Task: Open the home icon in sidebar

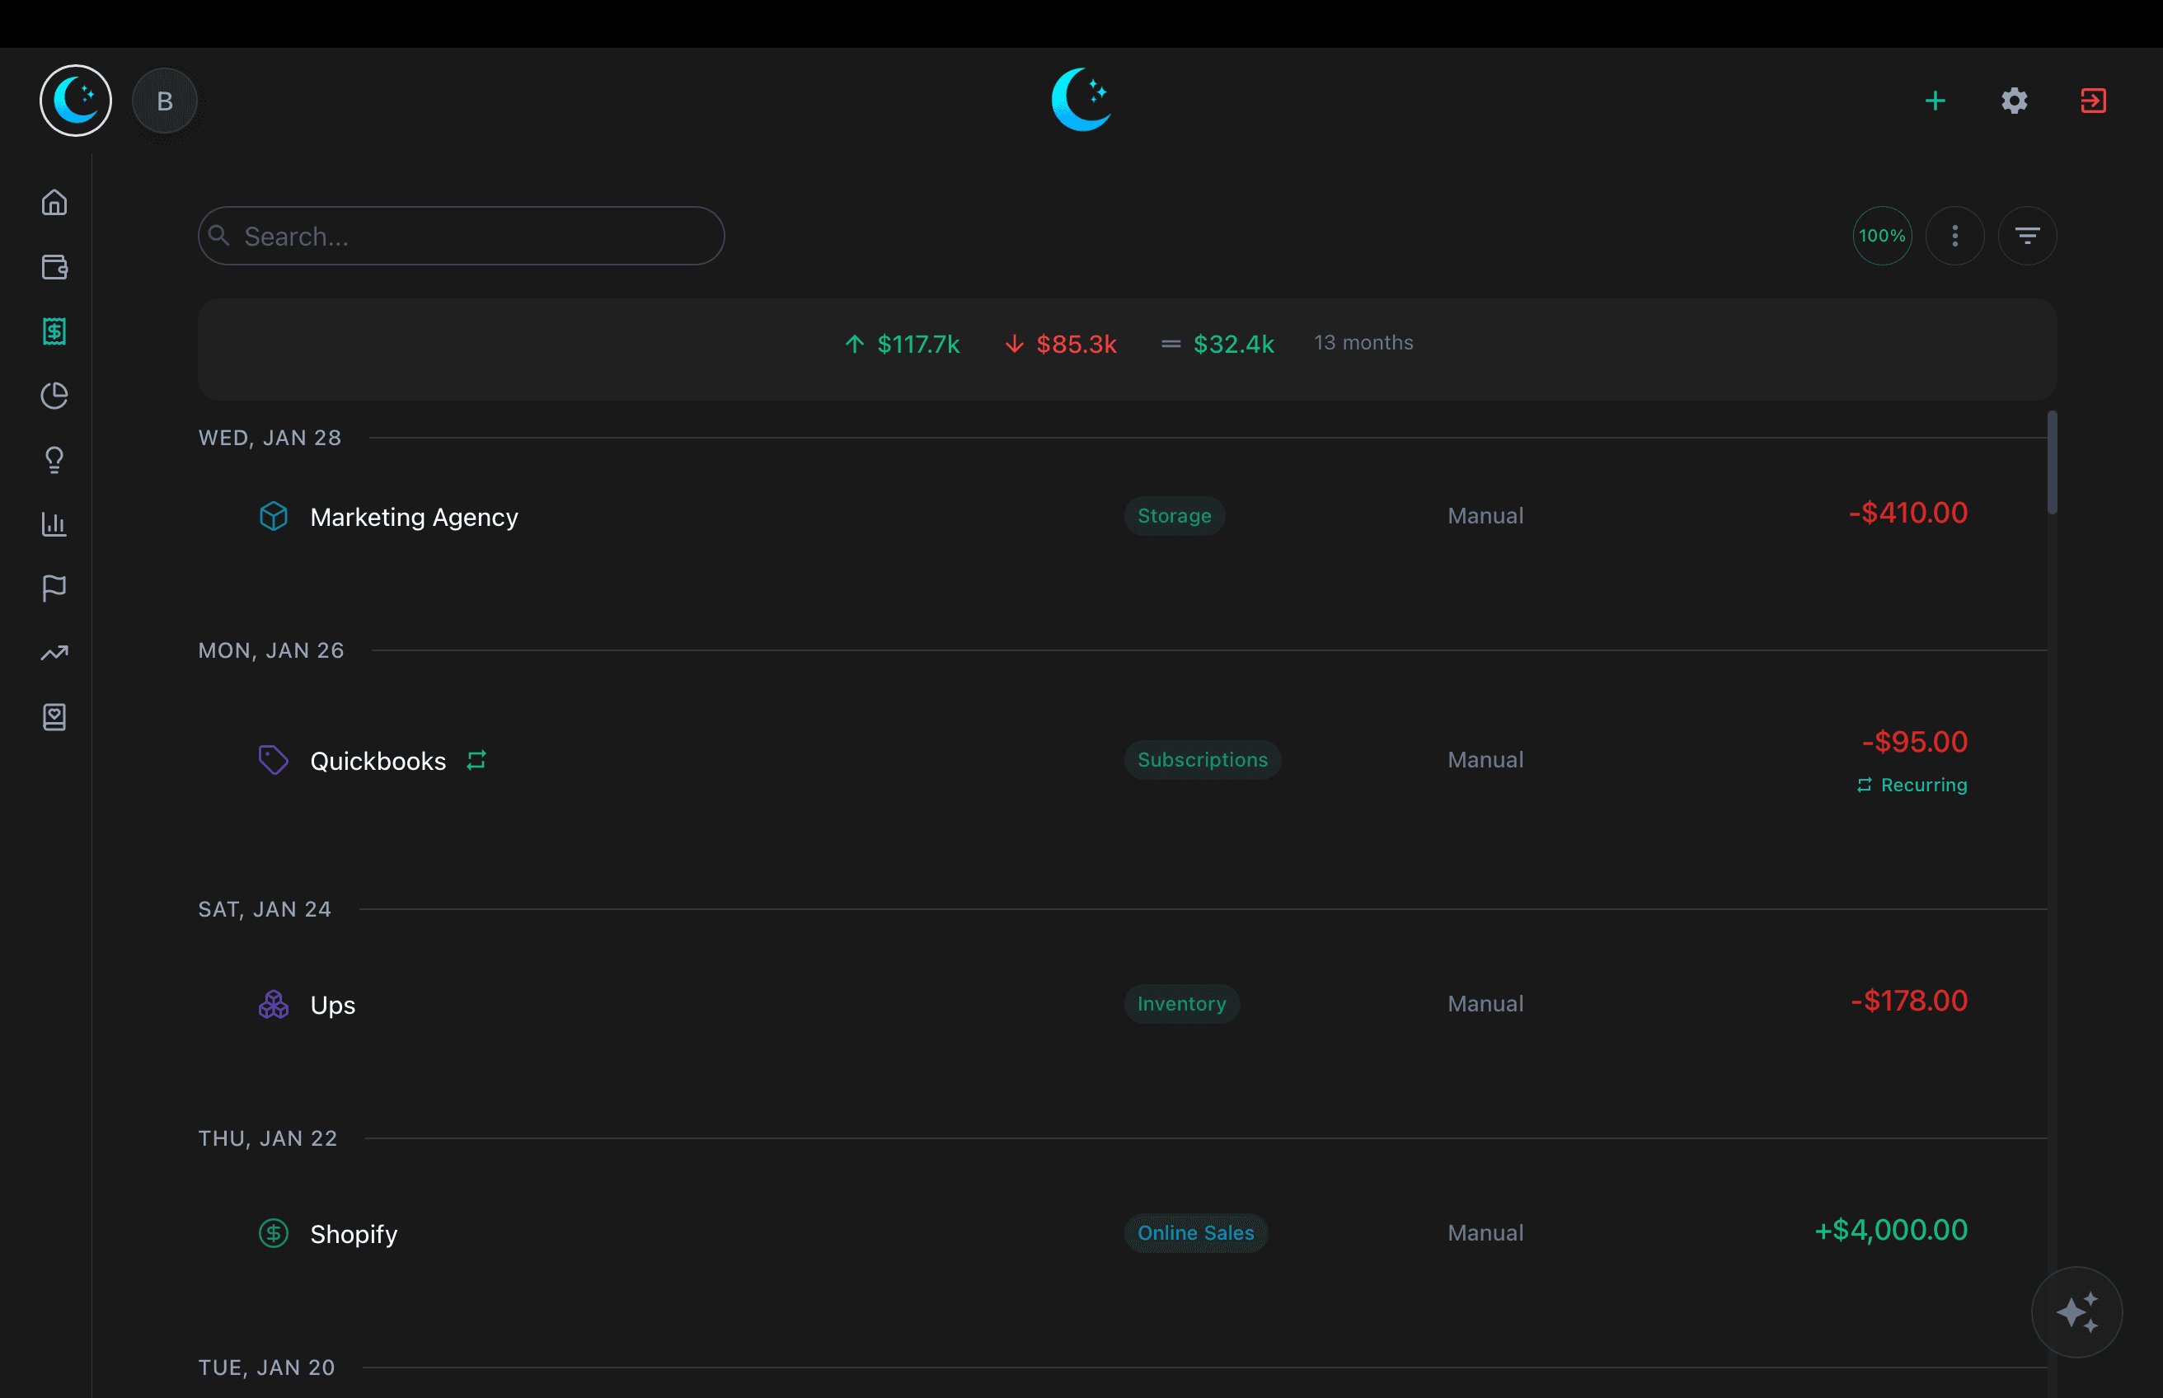Action: [x=54, y=203]
